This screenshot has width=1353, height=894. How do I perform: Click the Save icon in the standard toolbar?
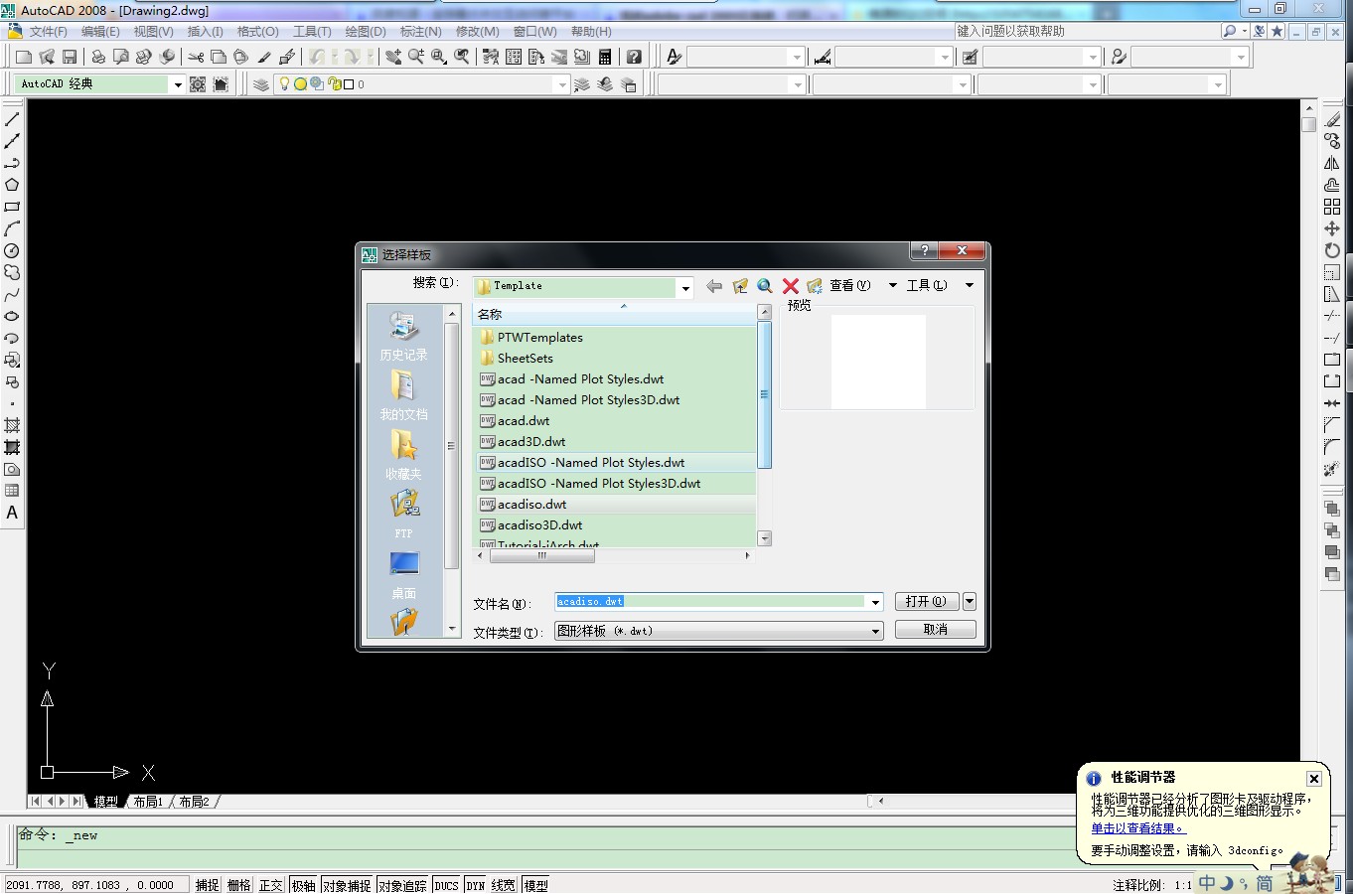[x=70, y=57]
